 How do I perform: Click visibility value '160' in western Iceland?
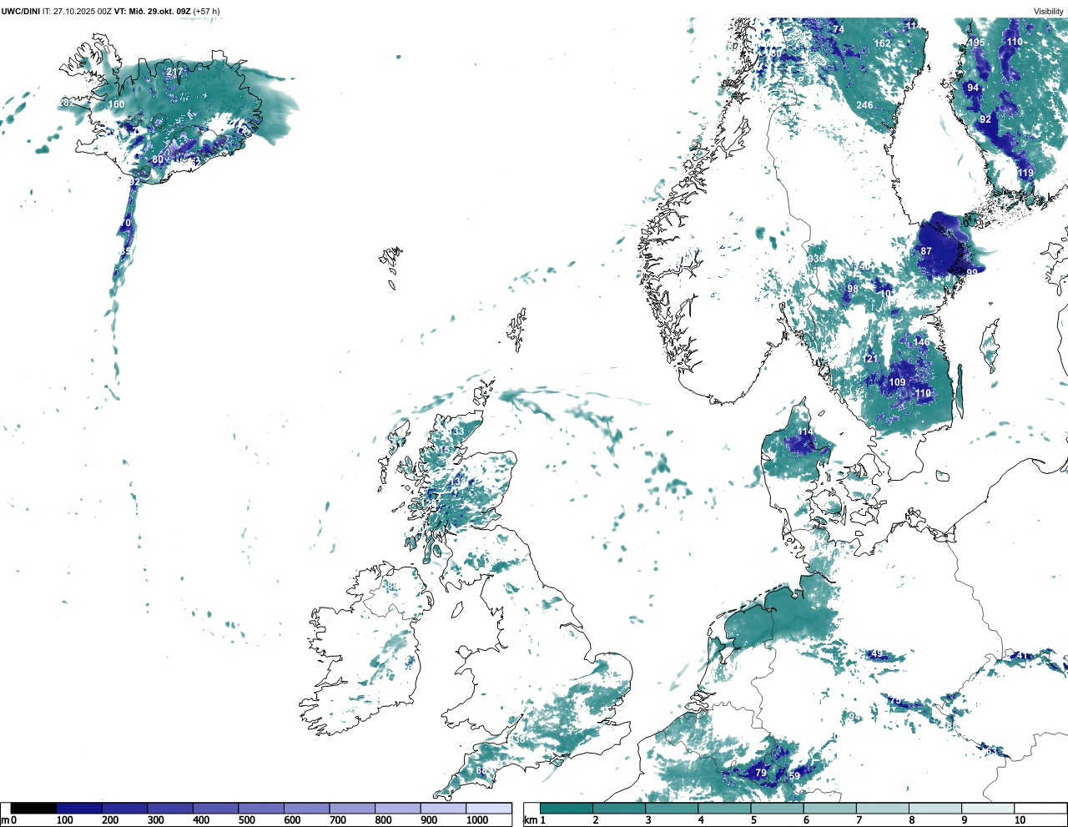(116, 104)
